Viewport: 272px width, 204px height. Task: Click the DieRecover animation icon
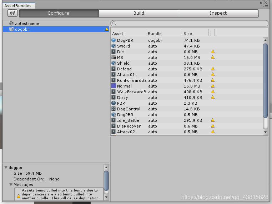click(x=114, y=126)
